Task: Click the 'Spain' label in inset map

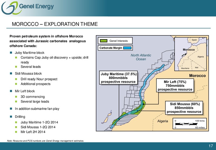Action: (194, 40)
